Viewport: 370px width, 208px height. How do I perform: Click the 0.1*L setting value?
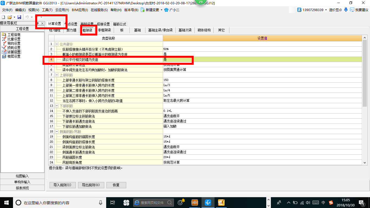pos(262,111)
